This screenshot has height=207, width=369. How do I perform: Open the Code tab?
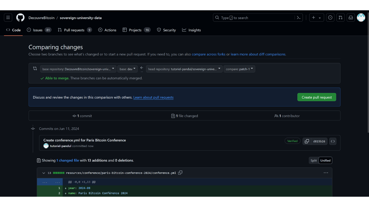click(x=13, y=30)
